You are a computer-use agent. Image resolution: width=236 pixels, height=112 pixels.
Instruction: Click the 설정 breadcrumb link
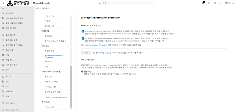(37, 8)
